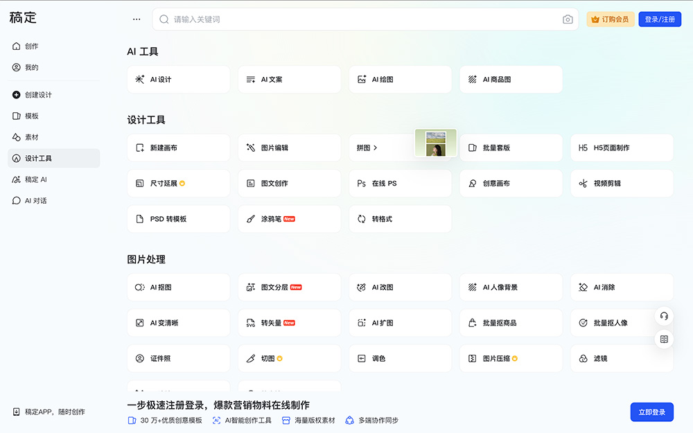Open the customer service headset icon

664,316
